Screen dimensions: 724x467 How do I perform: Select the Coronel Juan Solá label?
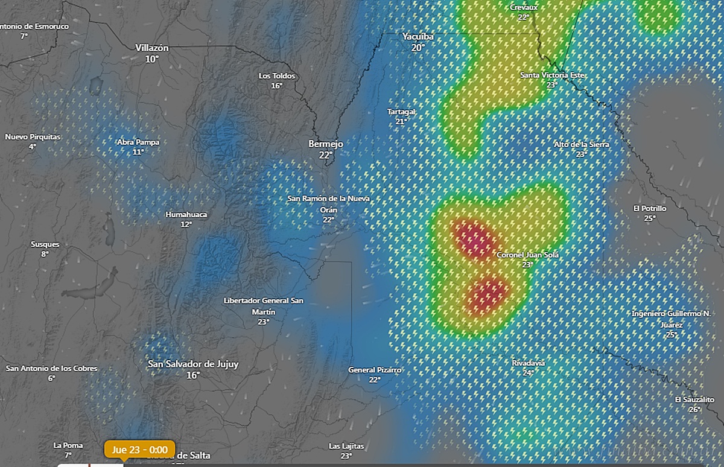pyautogui.click(x=527, y=255)
